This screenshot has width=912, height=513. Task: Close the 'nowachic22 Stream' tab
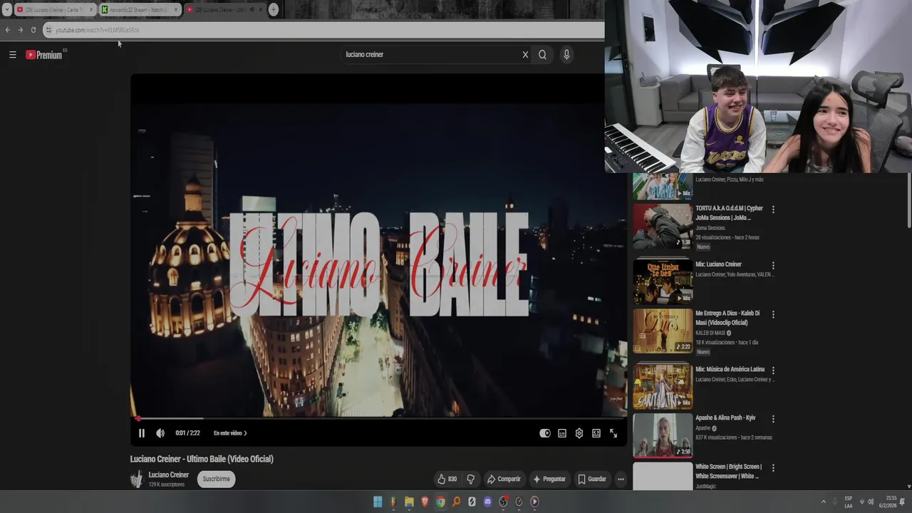pyautogui.click(x=176, y=10)
